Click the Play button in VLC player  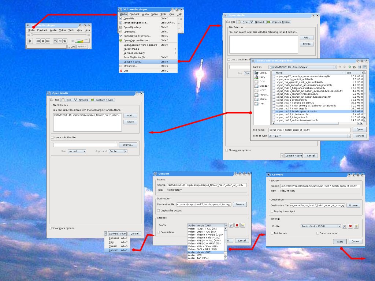[30, 41]
